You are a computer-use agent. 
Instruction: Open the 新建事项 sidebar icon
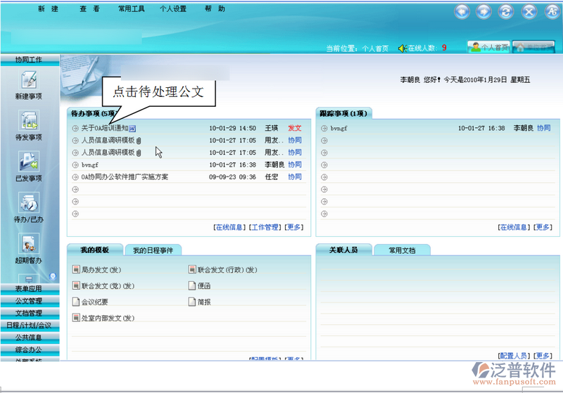(28, 81)
